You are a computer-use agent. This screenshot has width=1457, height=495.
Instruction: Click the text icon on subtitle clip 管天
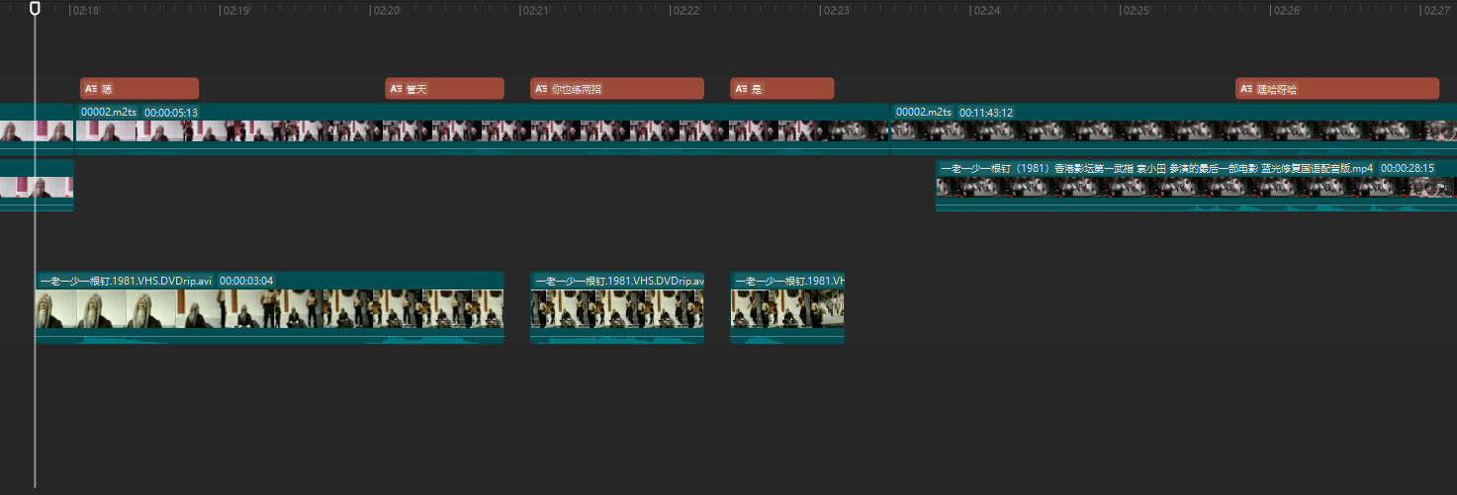(x=396, y=89)
